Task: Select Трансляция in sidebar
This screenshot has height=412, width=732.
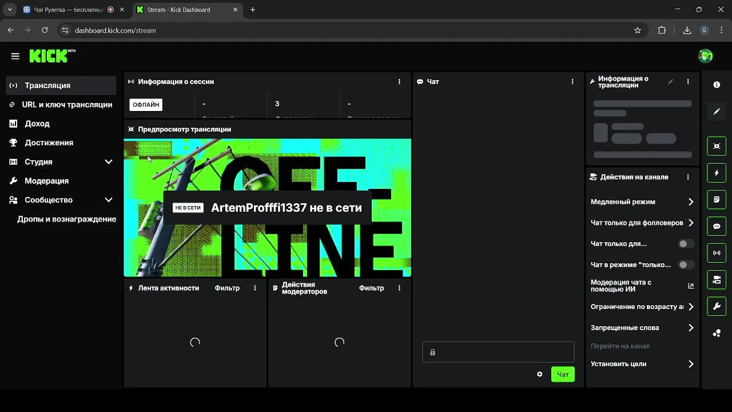Action: [x=61, y=85]
